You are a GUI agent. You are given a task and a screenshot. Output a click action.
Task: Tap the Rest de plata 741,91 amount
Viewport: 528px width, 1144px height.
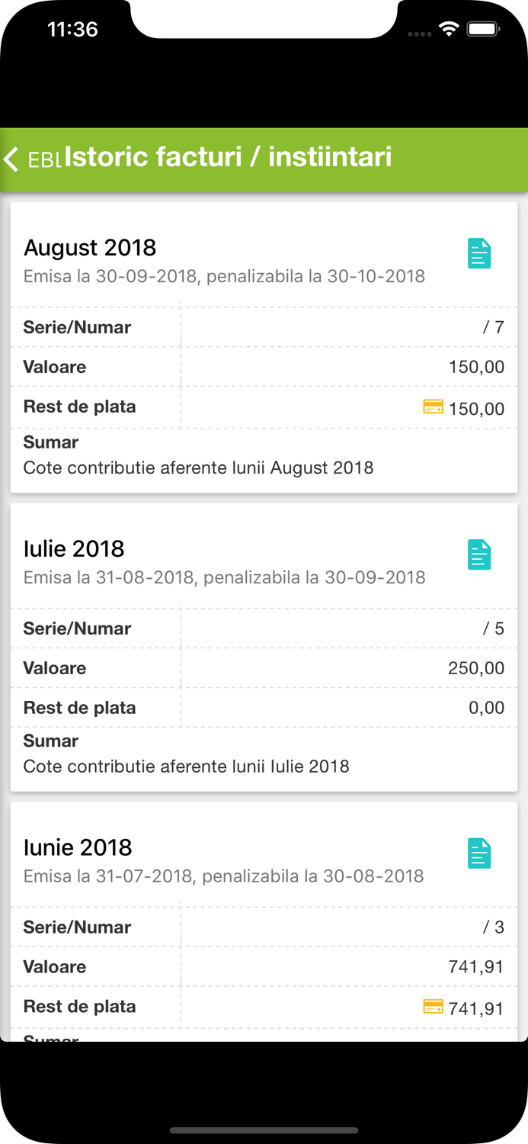(476, 1009)
